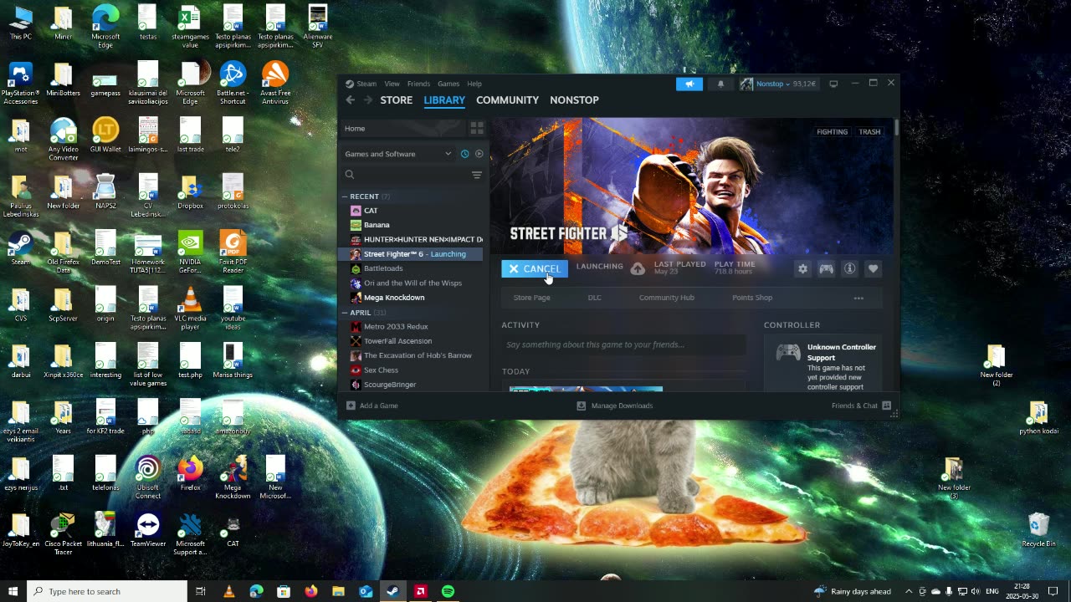Select the TeamViewer desktop icon
Viewport: 1071px width, 602px height.
click(x=148, y=530)
